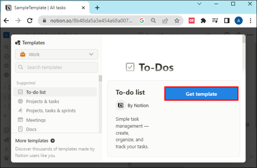257x168 pixels.
Task: Open the Work category dropdown
Action: tap(56, 54)
